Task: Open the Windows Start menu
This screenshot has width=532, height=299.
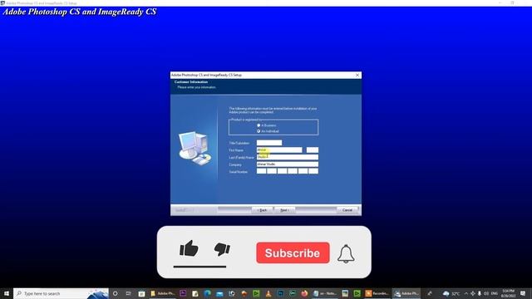Action: click(x=7, y=293)
